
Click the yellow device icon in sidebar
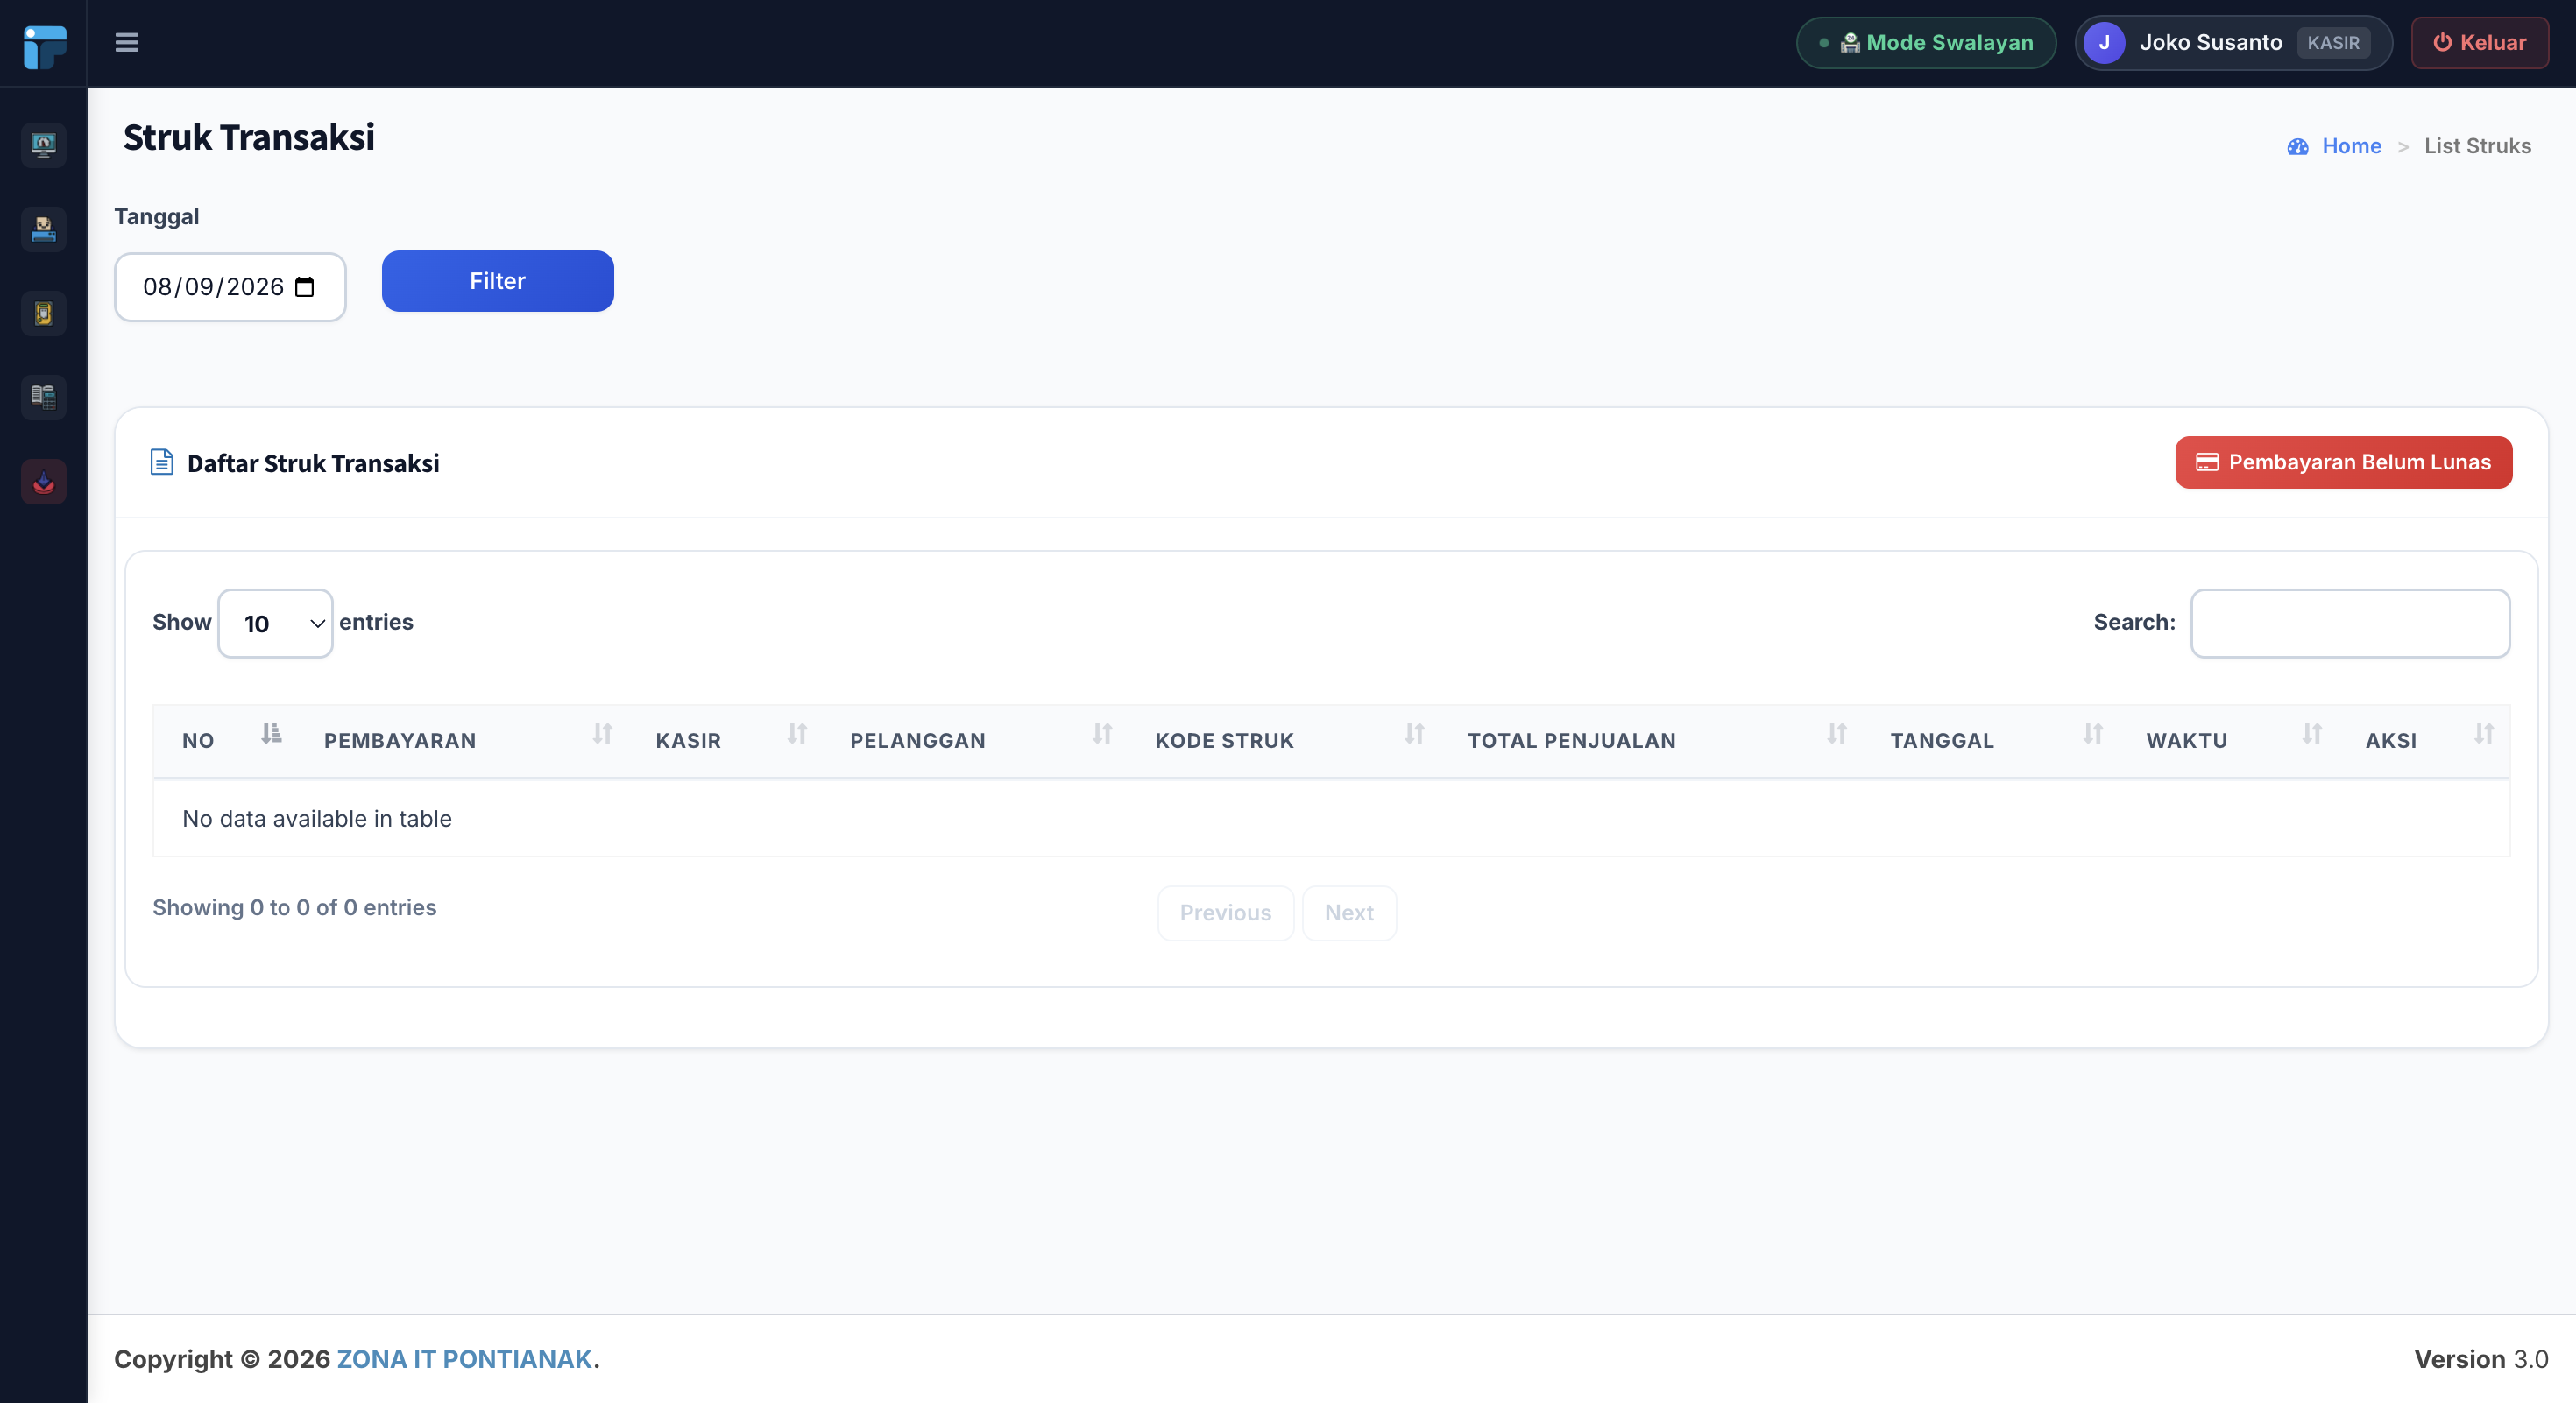[x=43, y=313]
